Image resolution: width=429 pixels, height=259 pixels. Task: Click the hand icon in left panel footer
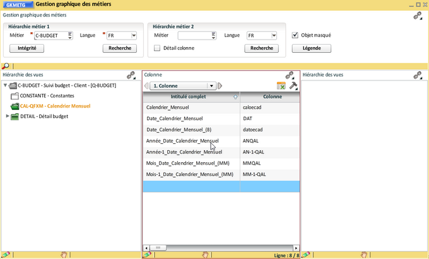pos(64,255)
